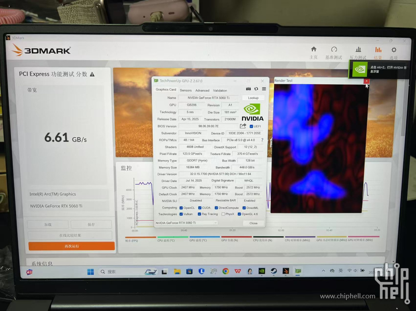416x311 pixels.
Task: Toggle the OpenCL checkbox
Action: point(181,208)
